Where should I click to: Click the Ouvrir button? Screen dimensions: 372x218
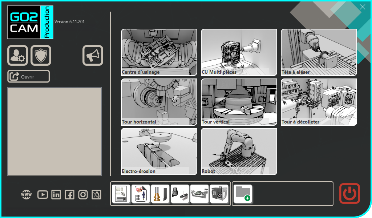[28, 76]
